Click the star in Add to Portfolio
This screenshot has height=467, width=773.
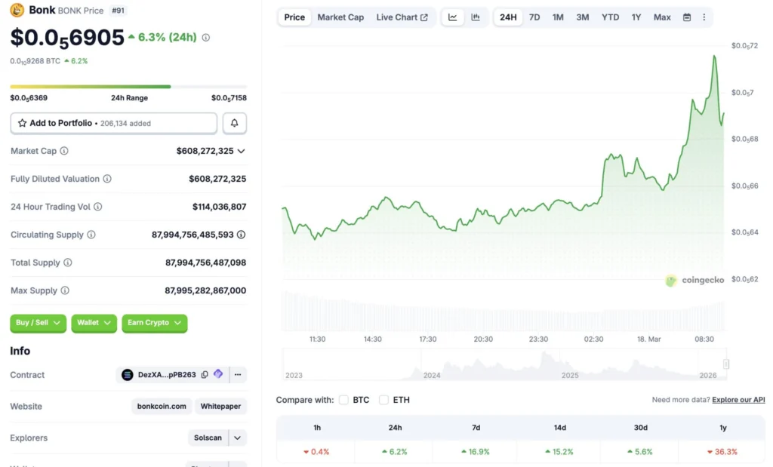pyautogui.click(x=20, y=123)
